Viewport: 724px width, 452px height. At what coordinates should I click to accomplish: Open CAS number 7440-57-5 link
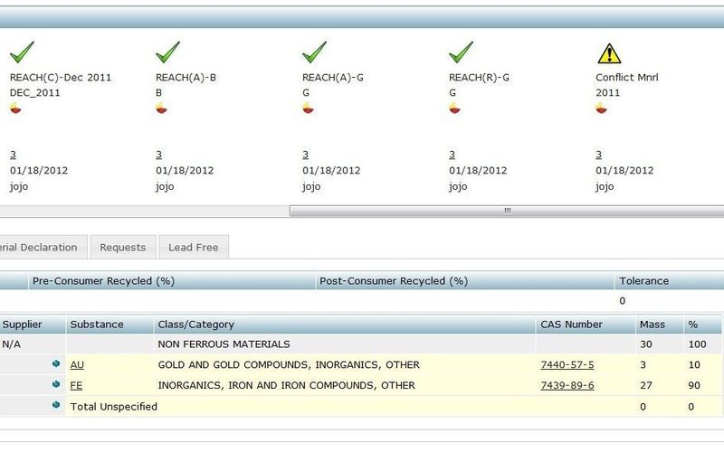tap(567, 364)
